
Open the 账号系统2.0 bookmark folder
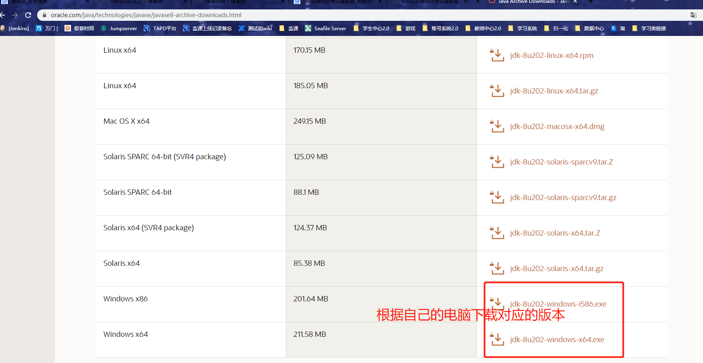(x=441, y=28)
